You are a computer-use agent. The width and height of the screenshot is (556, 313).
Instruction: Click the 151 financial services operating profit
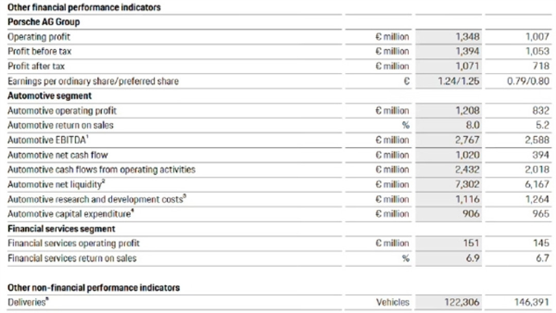(471, 243)
